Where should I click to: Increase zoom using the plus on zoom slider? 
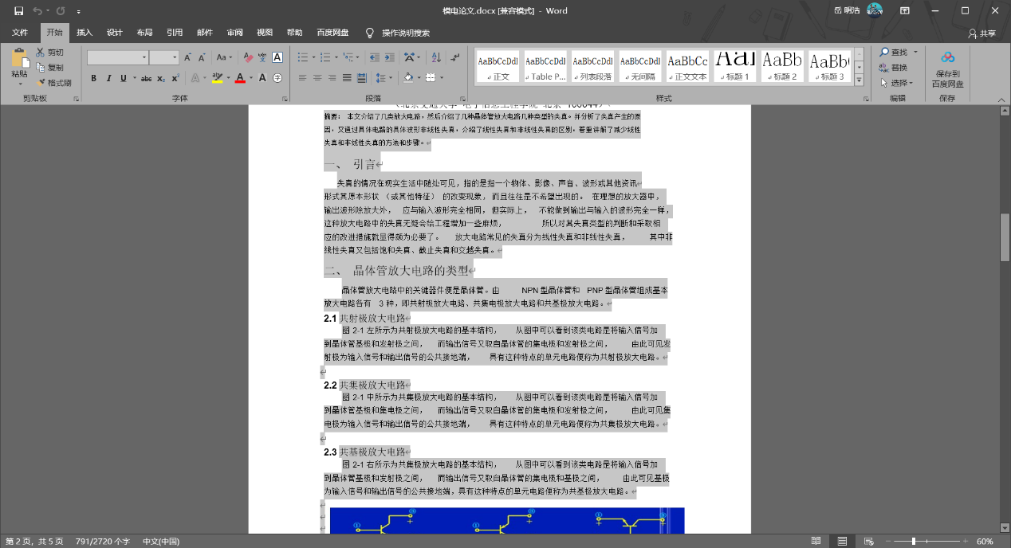click(x=965, y=541)
